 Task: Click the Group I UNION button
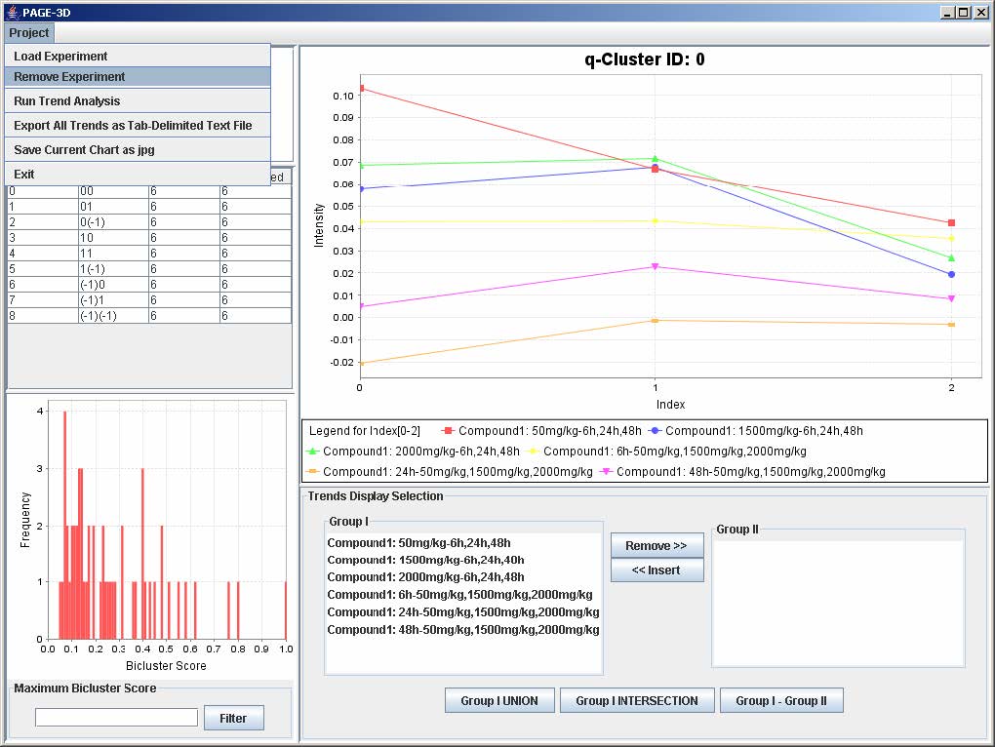coord(499,700)
